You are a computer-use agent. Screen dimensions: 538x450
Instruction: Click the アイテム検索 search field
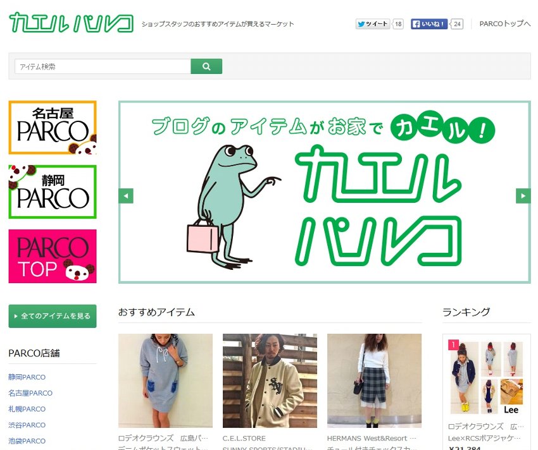click(103, 66)
